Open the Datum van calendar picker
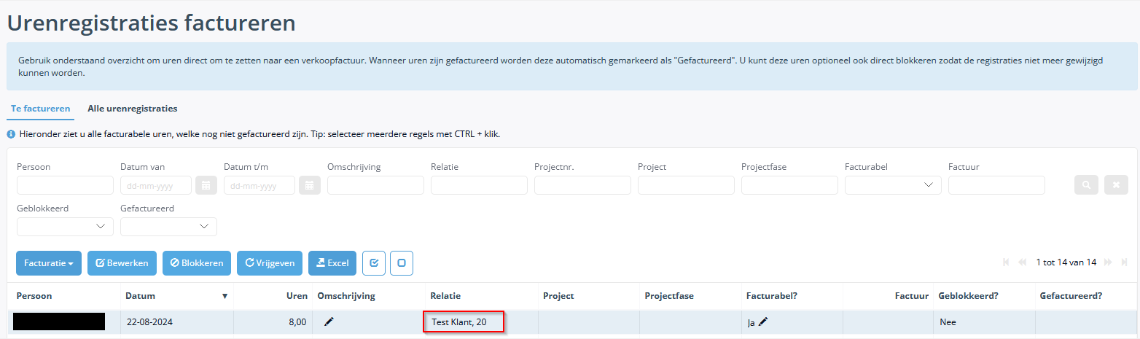The height and width of the screenshot is (339, 1140). coord(206,185)
